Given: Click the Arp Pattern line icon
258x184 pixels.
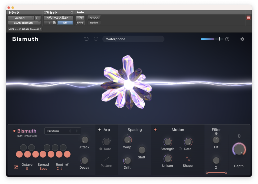Looking at the screenshot, I should click(107, 159).
